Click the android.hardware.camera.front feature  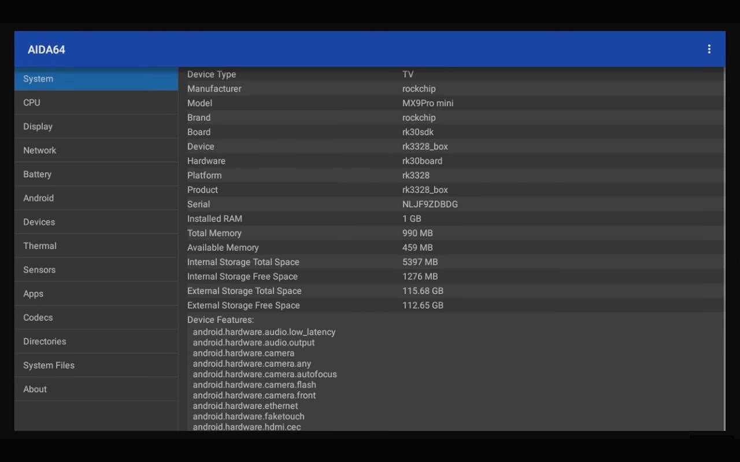click(x=254, y=395)
